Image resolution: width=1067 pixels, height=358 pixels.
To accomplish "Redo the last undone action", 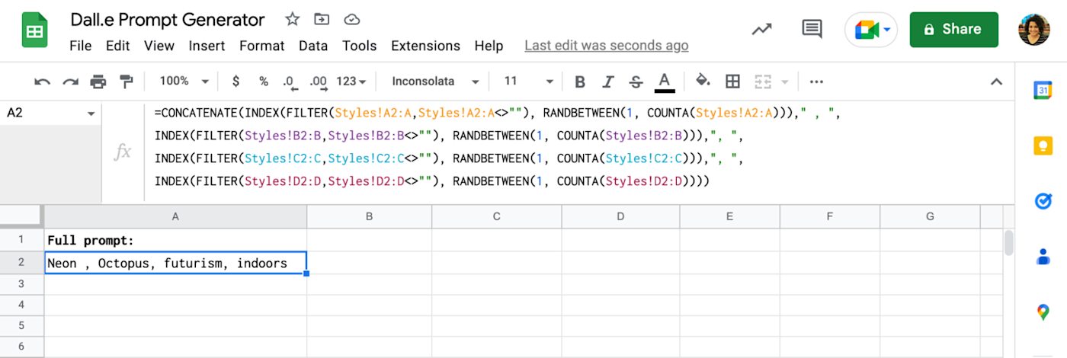I will pyautogui.click(x=71, y=82).
